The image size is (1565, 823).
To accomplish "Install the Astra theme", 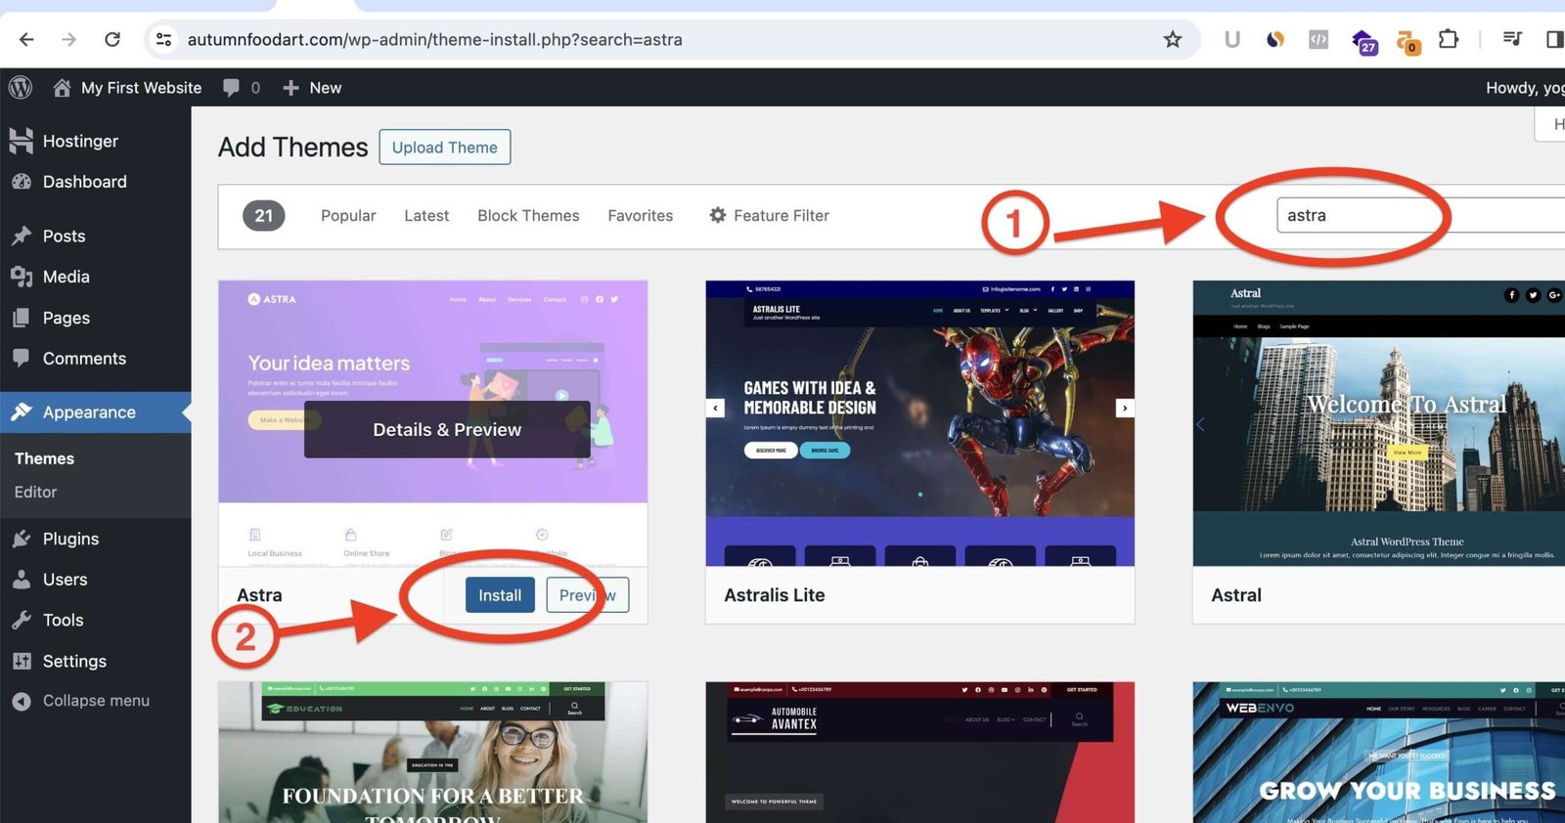I will coord(500,595).
